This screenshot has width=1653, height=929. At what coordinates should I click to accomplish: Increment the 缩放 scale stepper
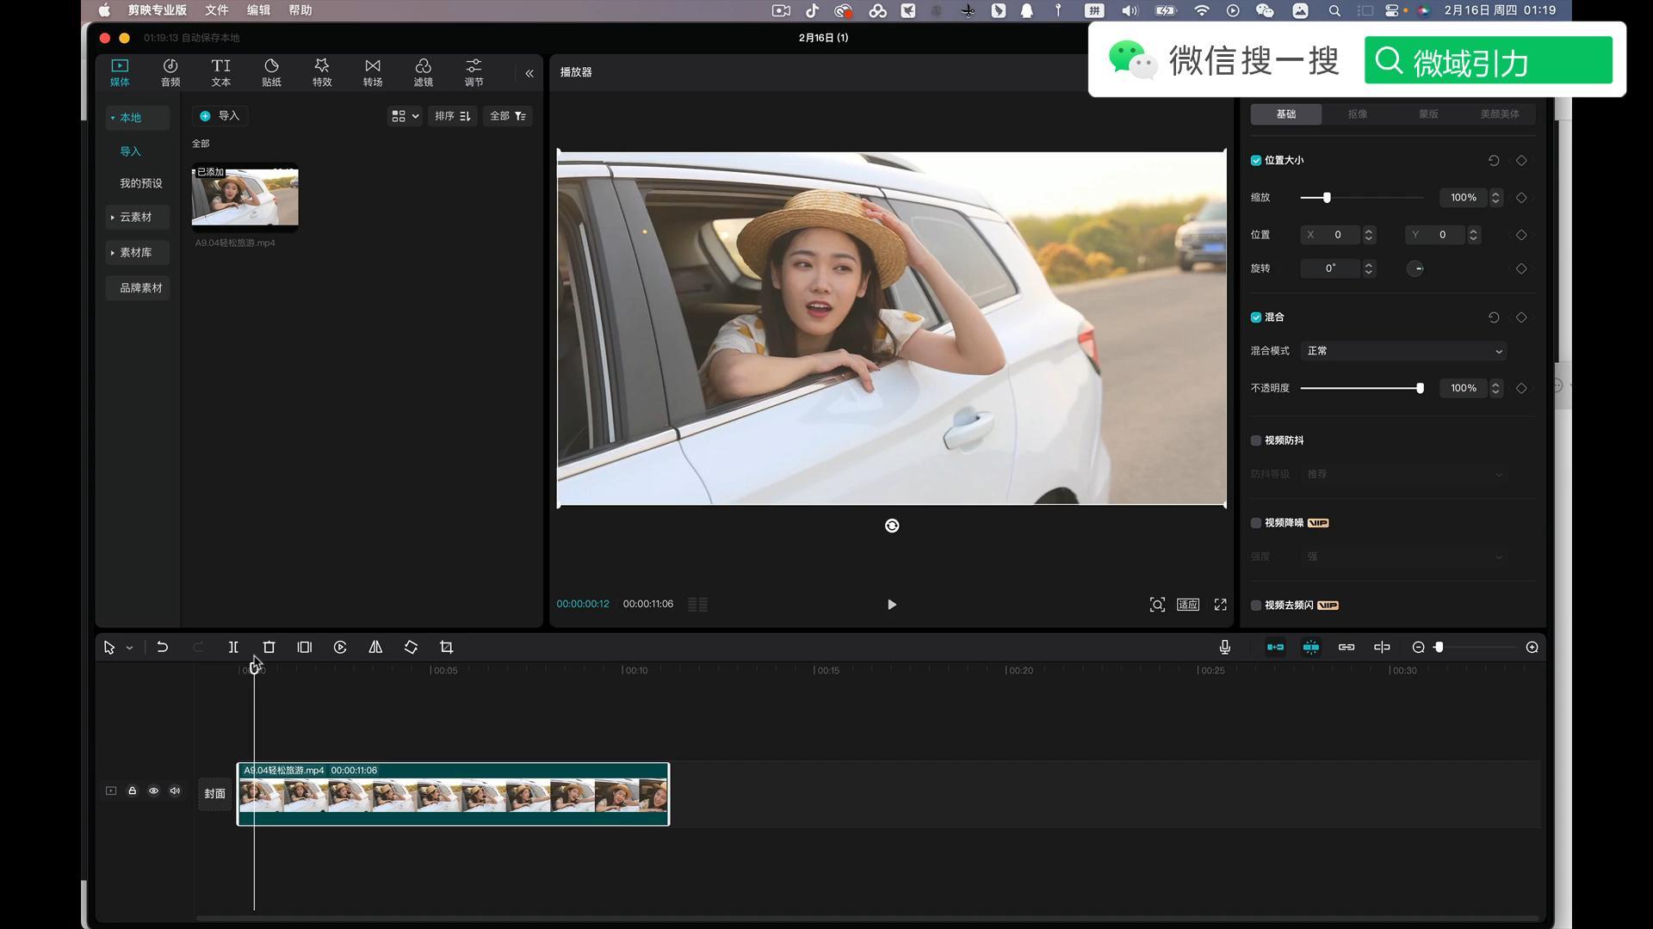1495,194
